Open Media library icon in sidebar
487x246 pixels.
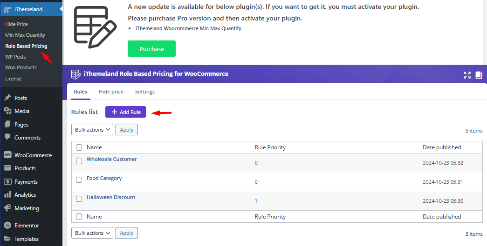7,111
